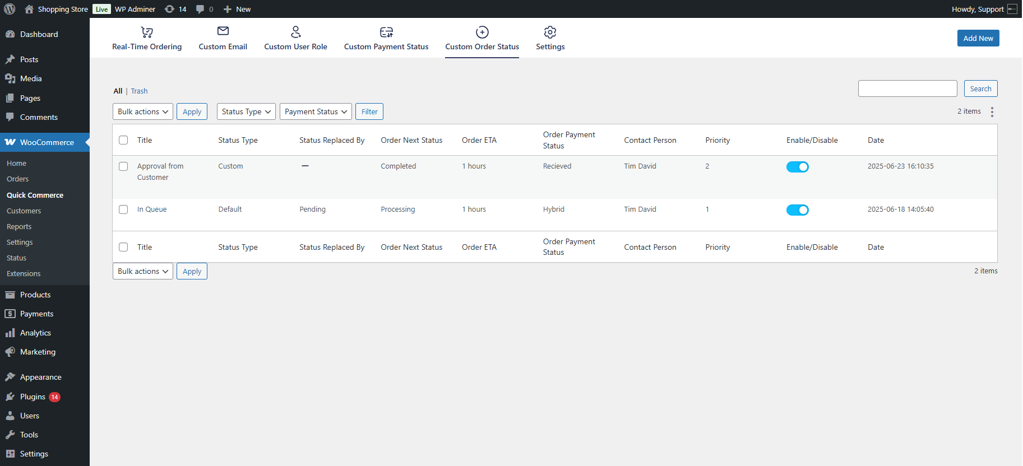
Task: Click the Custom User Role person icon
Action: 296,32
